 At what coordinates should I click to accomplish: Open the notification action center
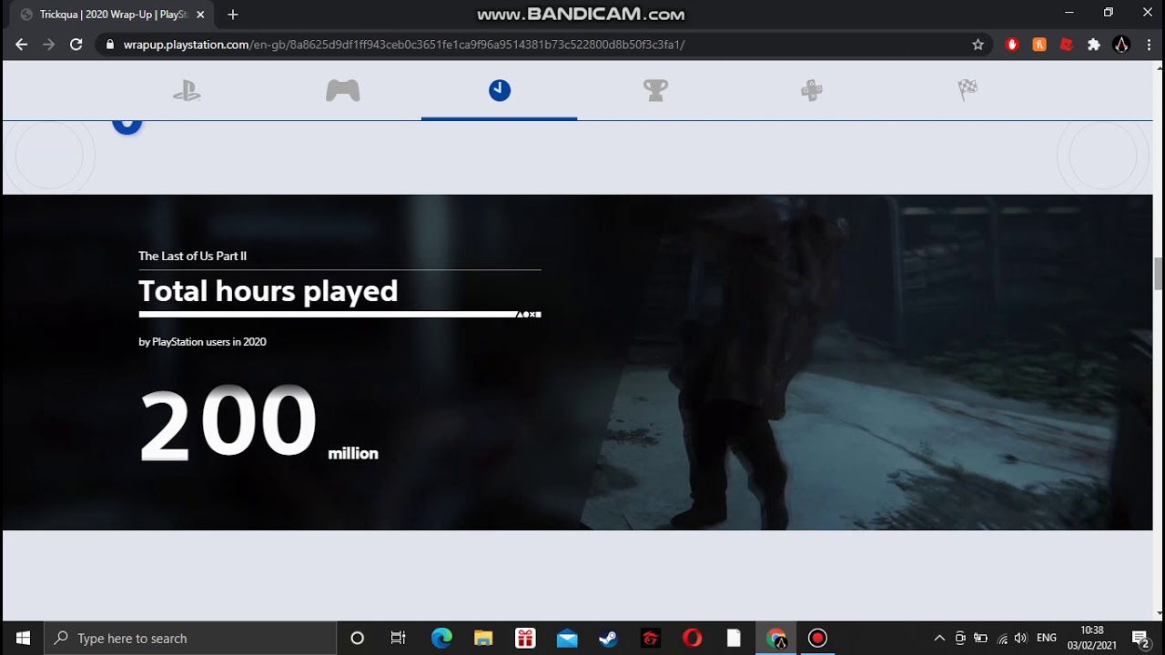(1140, 638)
